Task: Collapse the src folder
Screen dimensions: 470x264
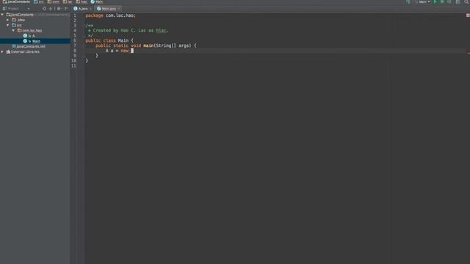Action: click(x=8, y=25)
